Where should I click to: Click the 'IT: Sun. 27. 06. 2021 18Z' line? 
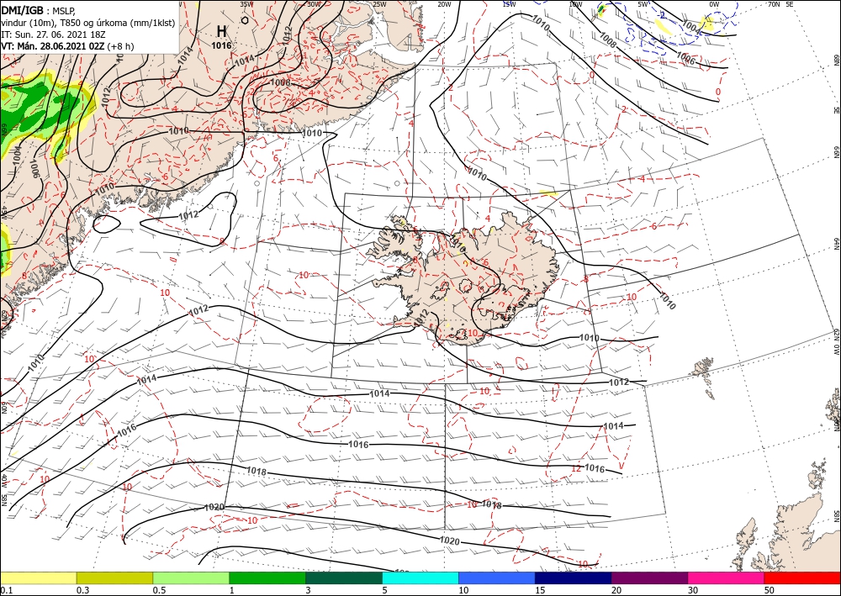point(53,34)
